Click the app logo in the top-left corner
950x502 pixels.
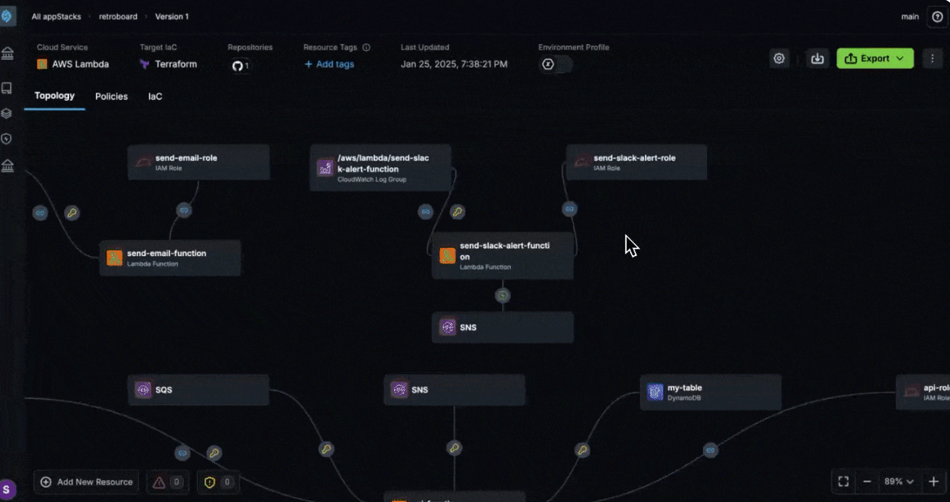pos(7,16)
